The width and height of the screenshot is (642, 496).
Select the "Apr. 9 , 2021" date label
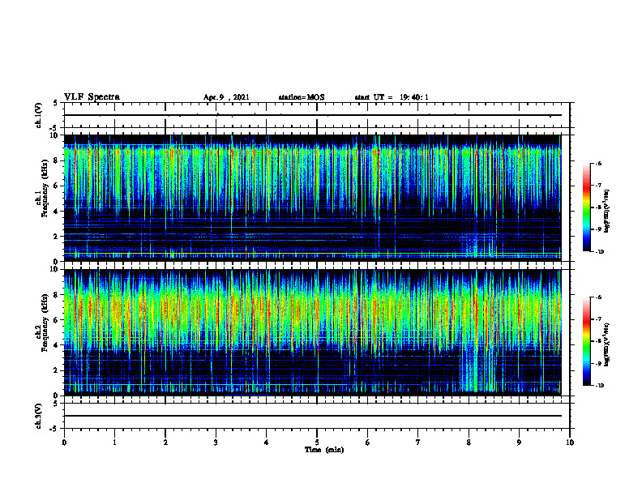pos(226,97)
